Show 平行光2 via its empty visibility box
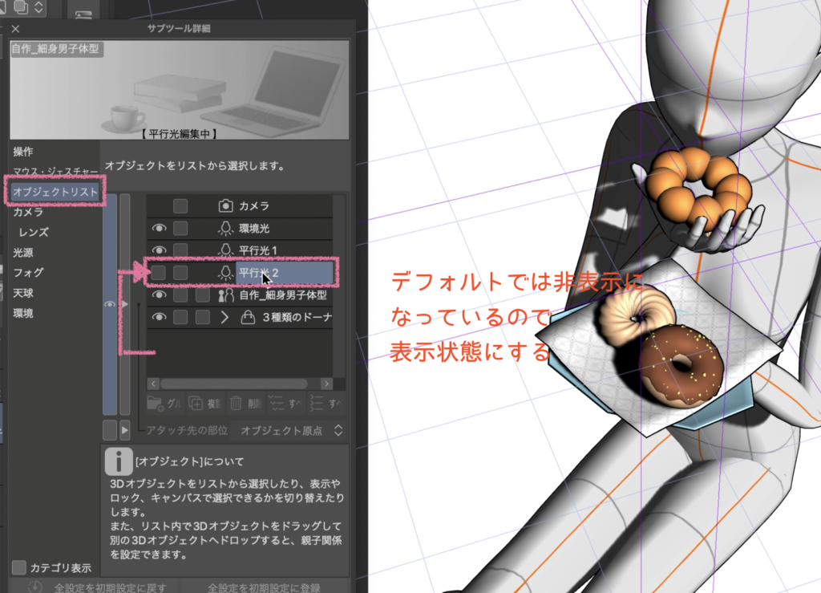 tap(160, 274)
